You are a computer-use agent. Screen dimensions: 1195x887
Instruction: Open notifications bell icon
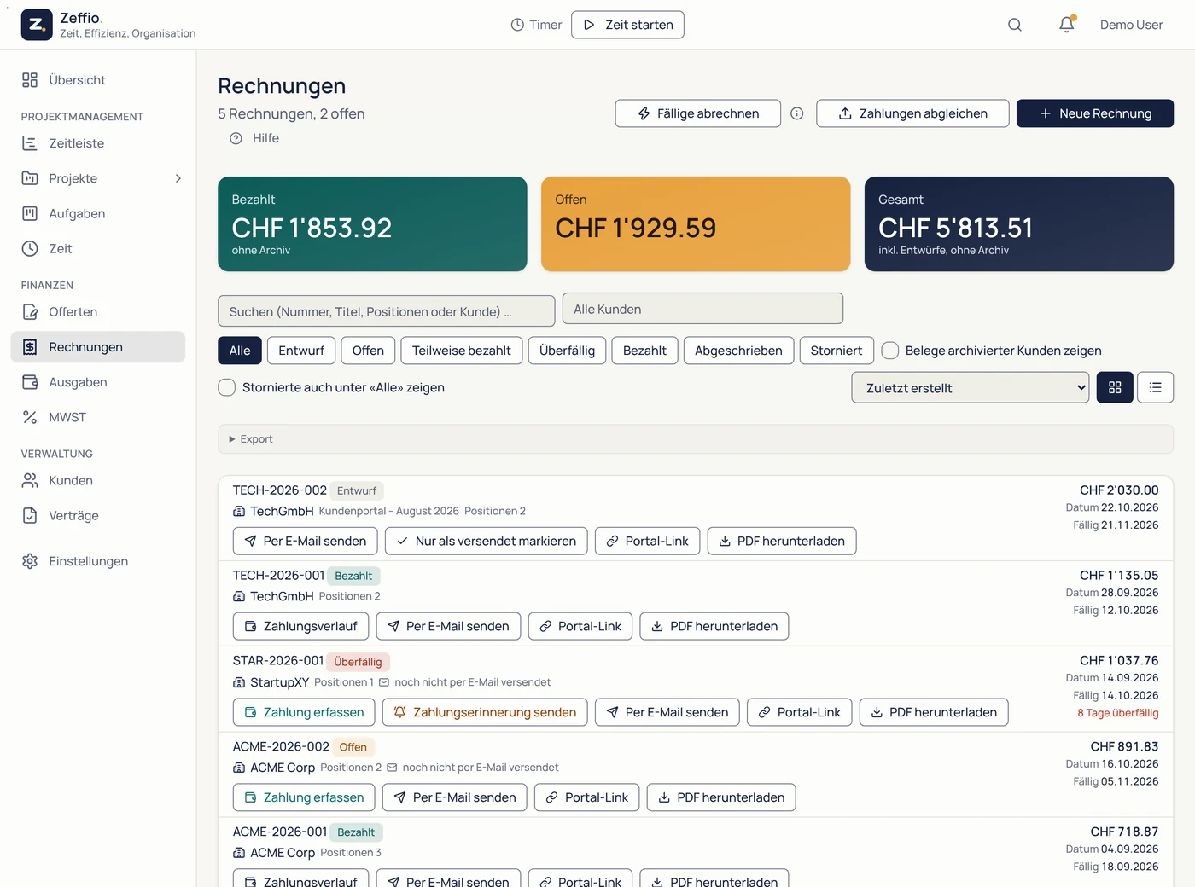[x=1067, y=25]
